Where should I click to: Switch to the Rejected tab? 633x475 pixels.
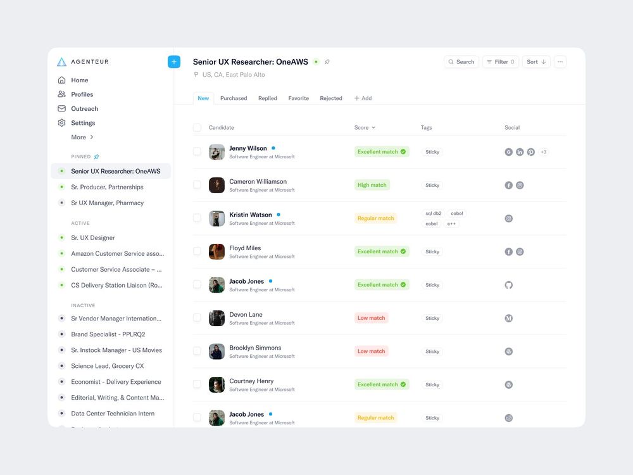point(331,98)
